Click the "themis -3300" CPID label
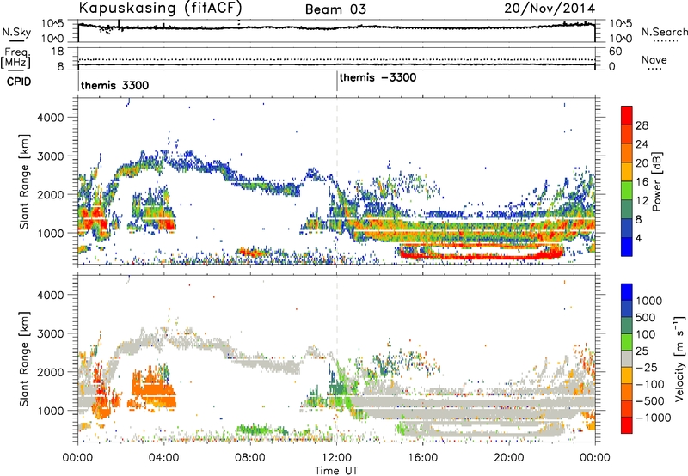This screenshot has width=688, height=476. [x=378, y=77]
